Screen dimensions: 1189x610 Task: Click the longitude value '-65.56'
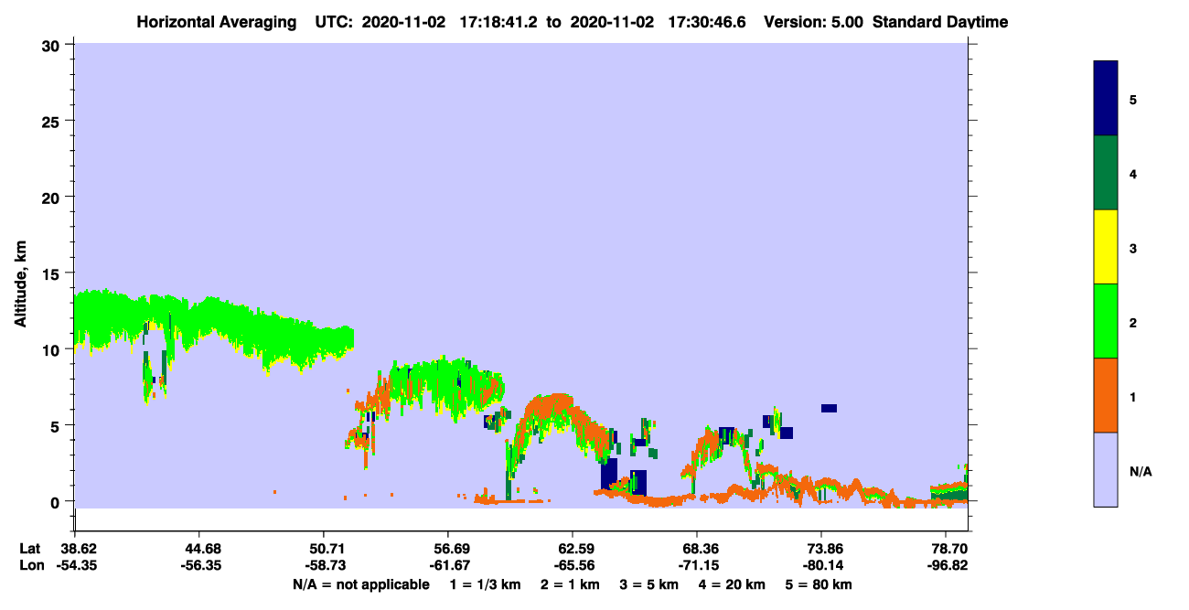point(573,565)
